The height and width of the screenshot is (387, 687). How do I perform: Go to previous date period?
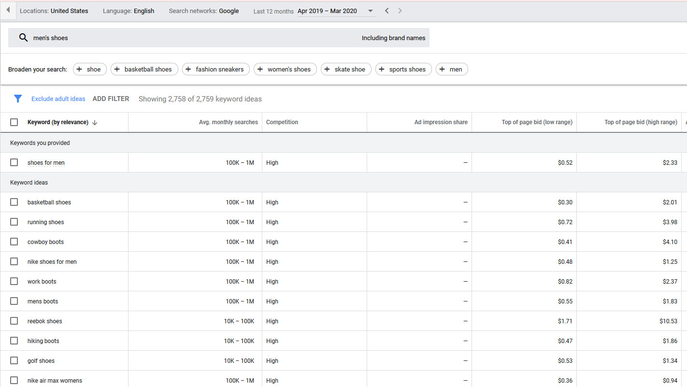point(387,11)
